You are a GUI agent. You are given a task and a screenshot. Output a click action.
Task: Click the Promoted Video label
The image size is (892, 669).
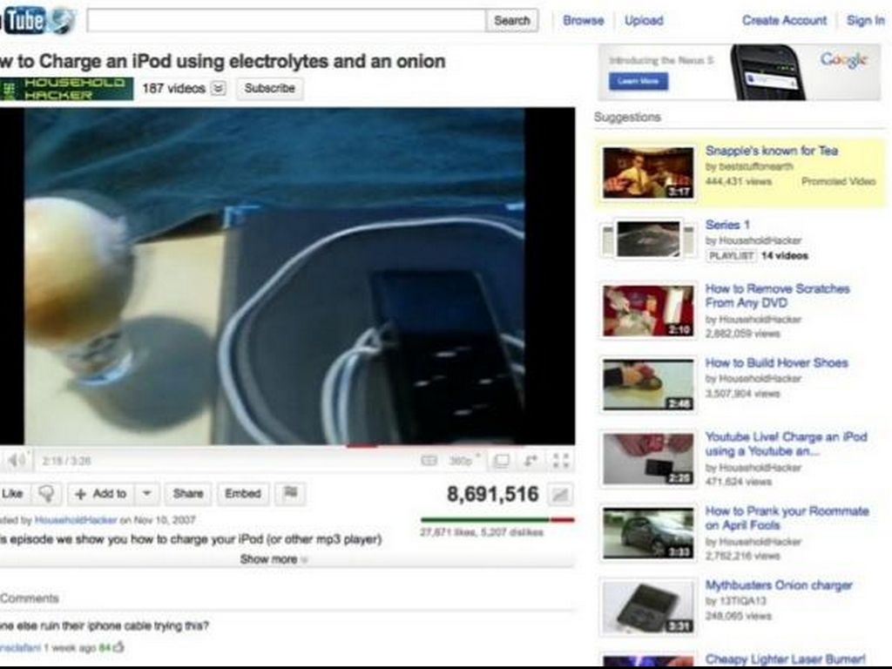(x=839, y=181)
